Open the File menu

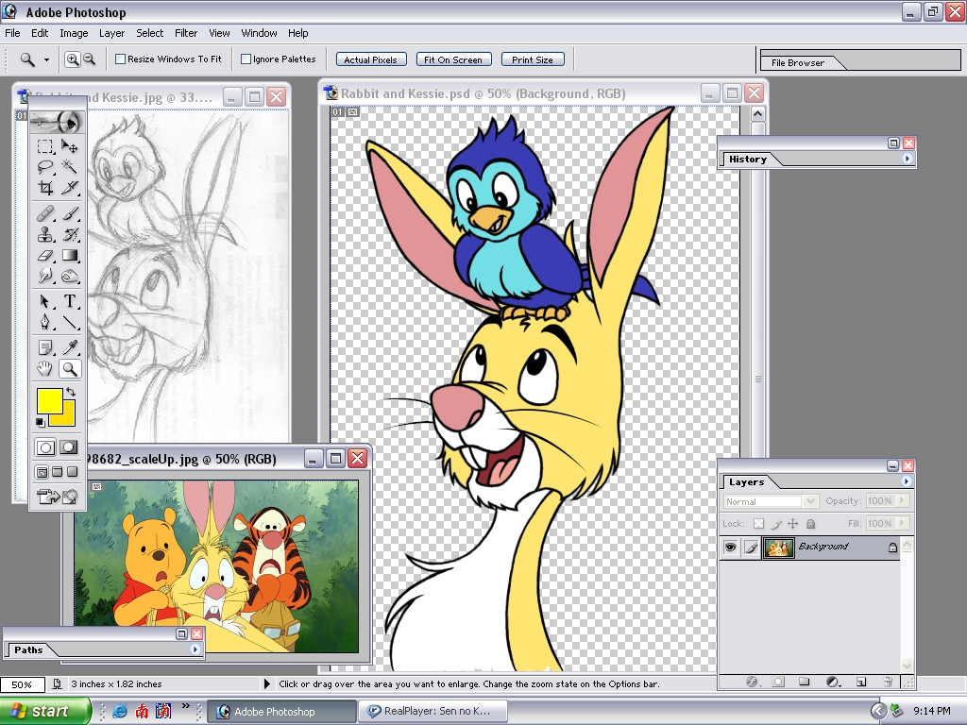12,33
